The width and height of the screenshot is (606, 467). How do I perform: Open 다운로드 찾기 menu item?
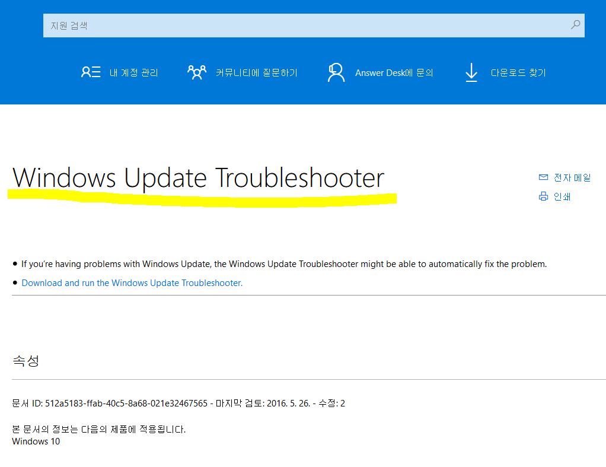pyautogui.click(x=518, y=72)
